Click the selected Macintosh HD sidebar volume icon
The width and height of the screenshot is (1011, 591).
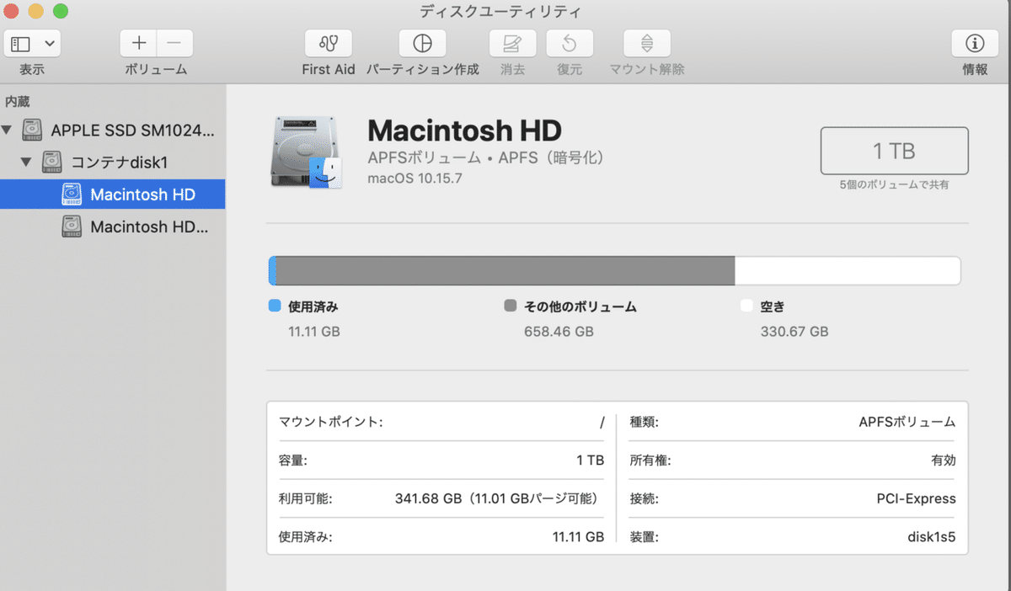tap(72, 194)
